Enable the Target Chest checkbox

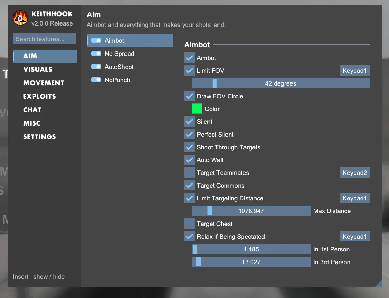[x=189, y=223]
